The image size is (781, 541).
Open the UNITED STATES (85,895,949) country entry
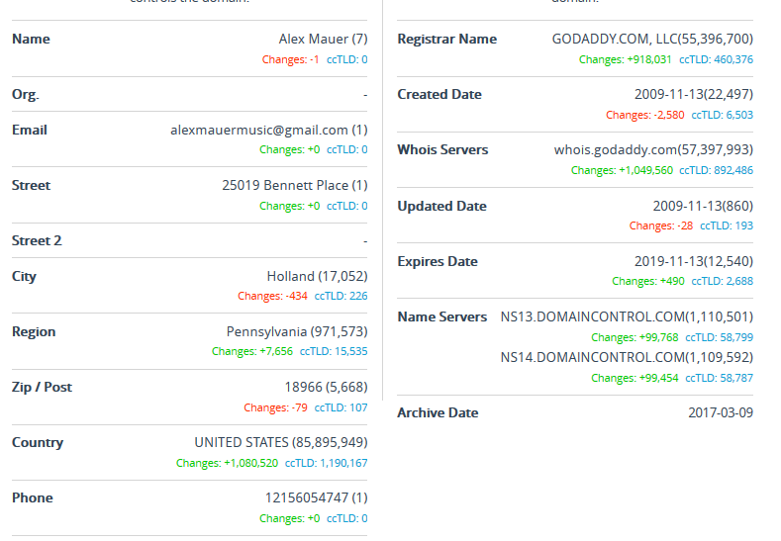281,442
